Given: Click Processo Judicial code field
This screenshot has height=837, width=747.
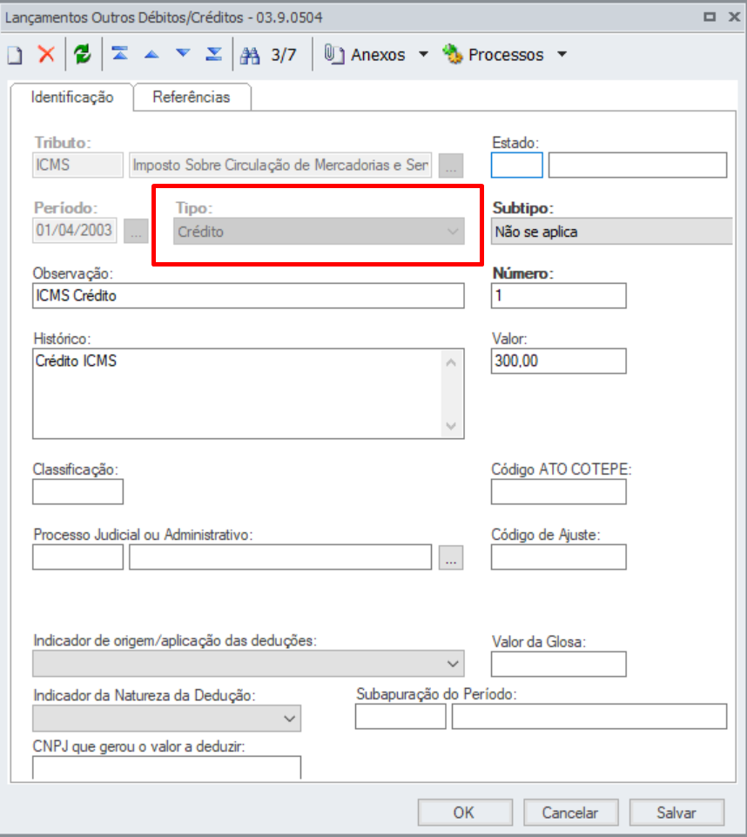Looking at the screenshot, I should (x=77, y=557).
